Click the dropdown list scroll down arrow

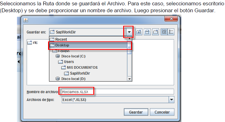click(129, 79)
